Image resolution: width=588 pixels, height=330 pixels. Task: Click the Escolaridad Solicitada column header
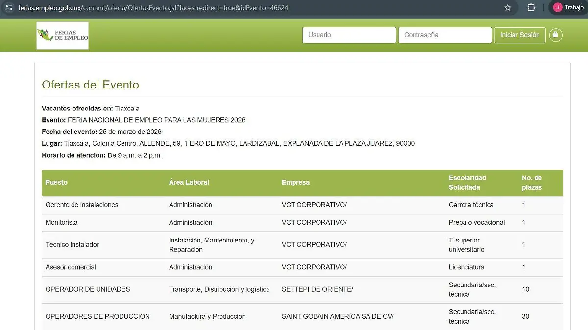coord(467,182)
